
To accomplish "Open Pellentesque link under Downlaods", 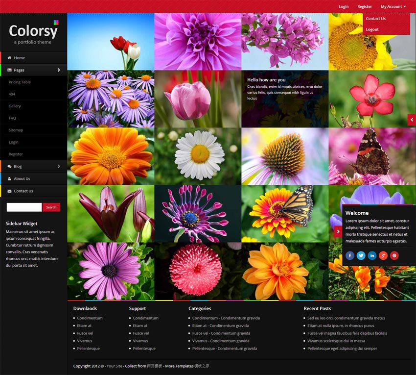I will [x=89, y=349].
